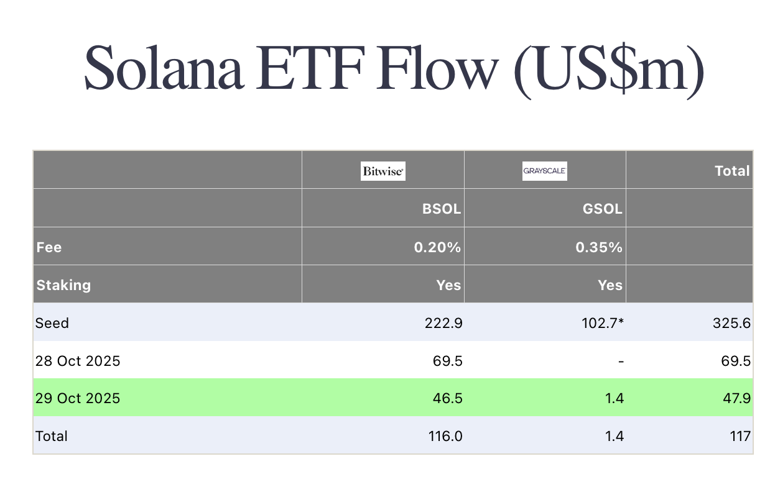Viewport: 770px width, 482px height.
Task: Select BSOL seed value 222.9
Action: [443, 323]
